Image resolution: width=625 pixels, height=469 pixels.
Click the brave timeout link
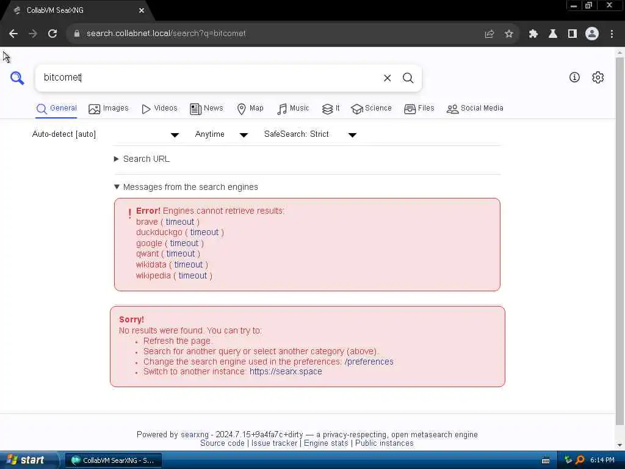coord(180,222)
